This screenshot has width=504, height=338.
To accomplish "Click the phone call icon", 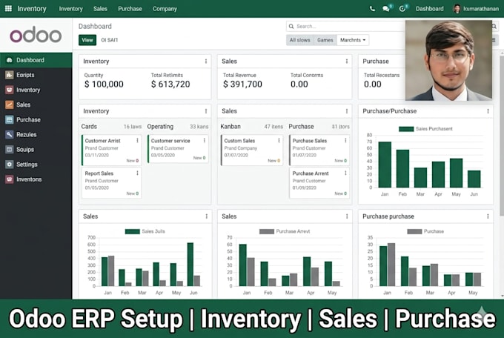I will click(x=372, y=9).
